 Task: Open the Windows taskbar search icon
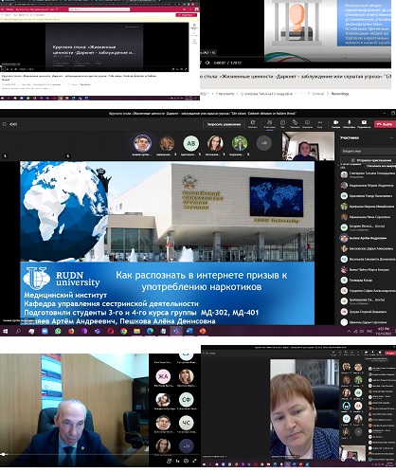18,331
